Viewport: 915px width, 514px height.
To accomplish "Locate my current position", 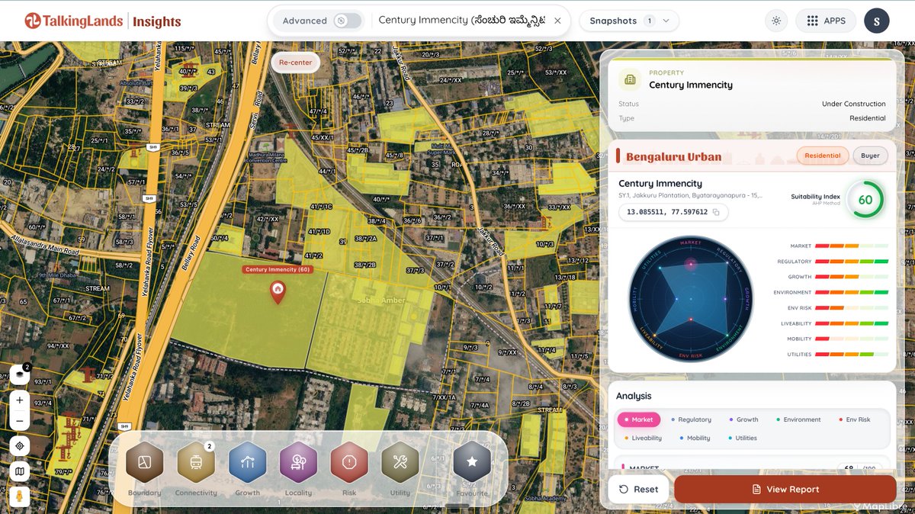I will (x=20, y=446).
